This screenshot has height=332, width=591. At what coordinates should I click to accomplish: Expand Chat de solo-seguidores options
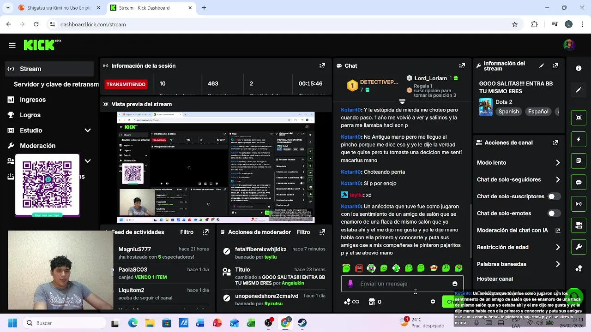coord(558,180)
